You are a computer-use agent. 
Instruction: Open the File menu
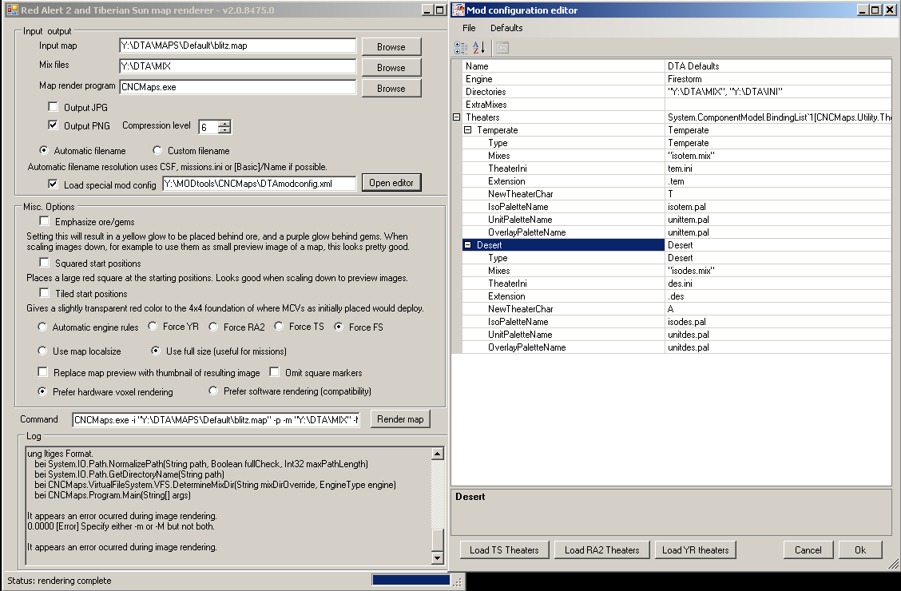pos(469,28)
